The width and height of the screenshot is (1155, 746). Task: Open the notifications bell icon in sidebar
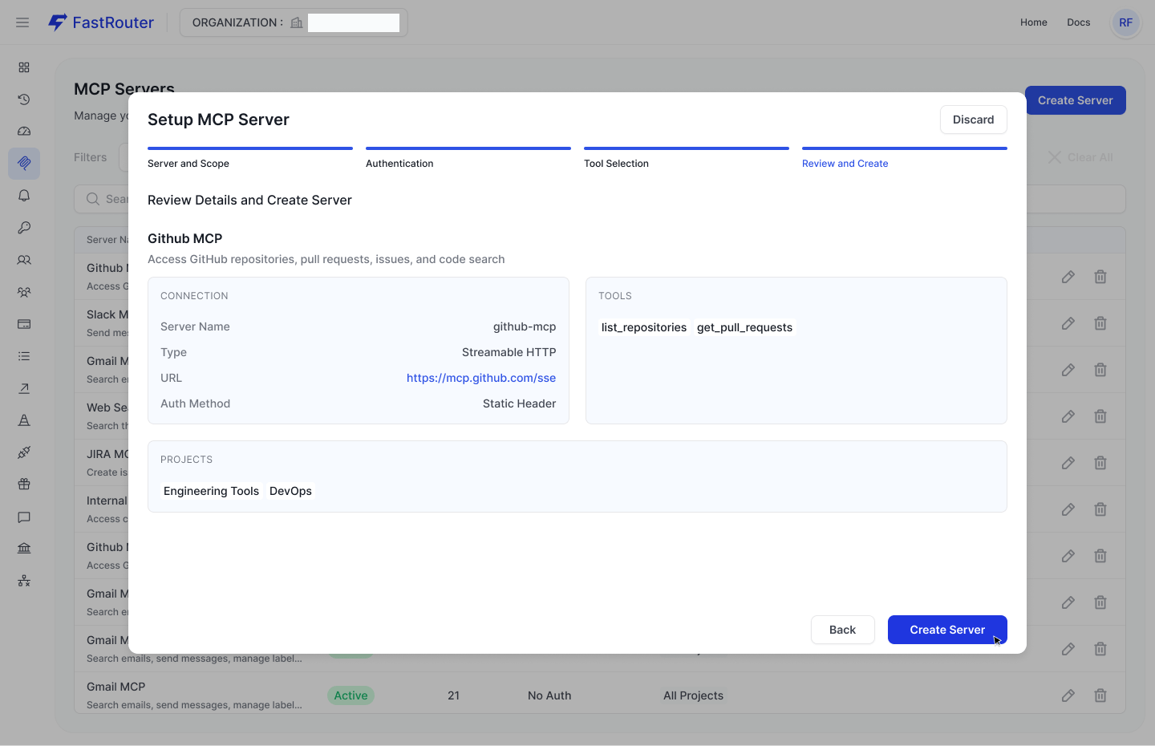click(x=23, y=195)
